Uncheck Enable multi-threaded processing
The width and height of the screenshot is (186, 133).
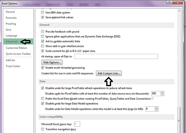click(42, 68)
